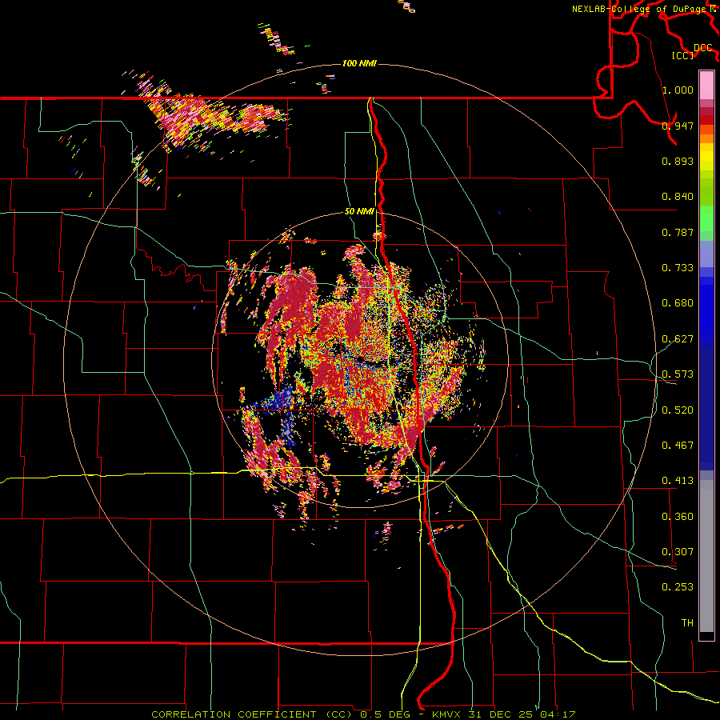Viewport: 720px width, 720px height.
Task: Click the 0.680 scale value
Action: pyautogui.click(x=678, y=303)
